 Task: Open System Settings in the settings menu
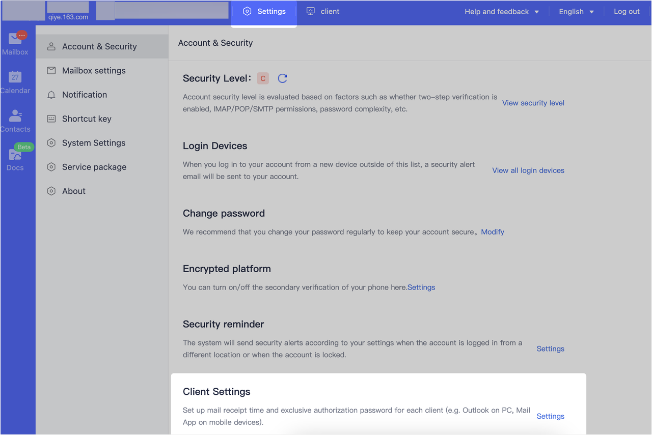(x=93, y=143)
